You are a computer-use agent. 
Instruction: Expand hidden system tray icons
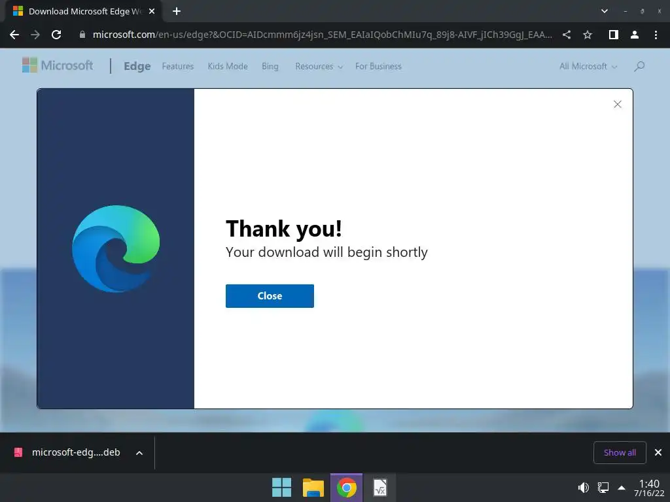[x=622, y=488]
